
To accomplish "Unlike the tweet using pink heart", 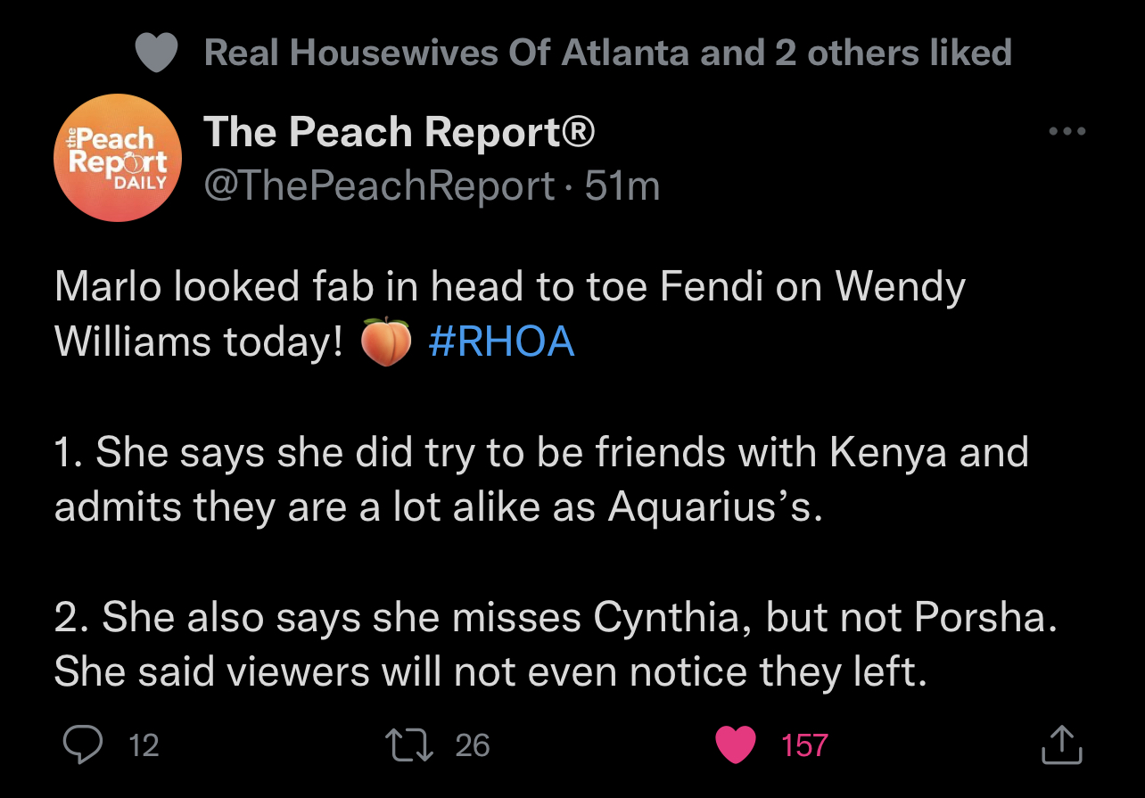I will coord(736,745).
